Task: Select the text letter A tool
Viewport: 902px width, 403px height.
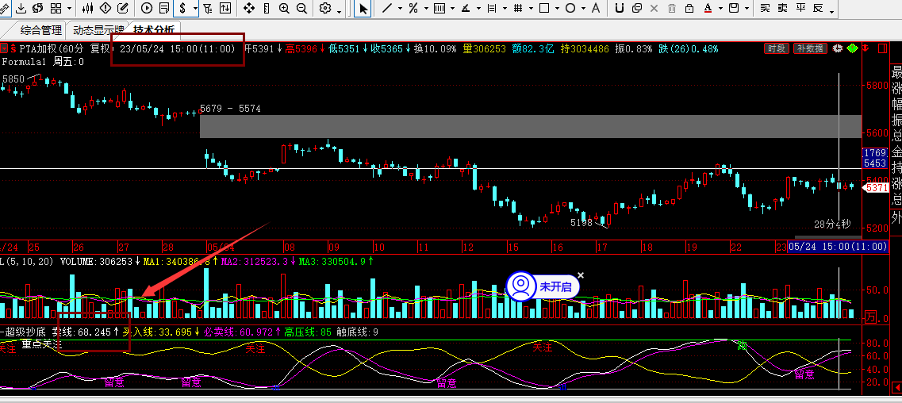Action: click(x=596, y=8)
